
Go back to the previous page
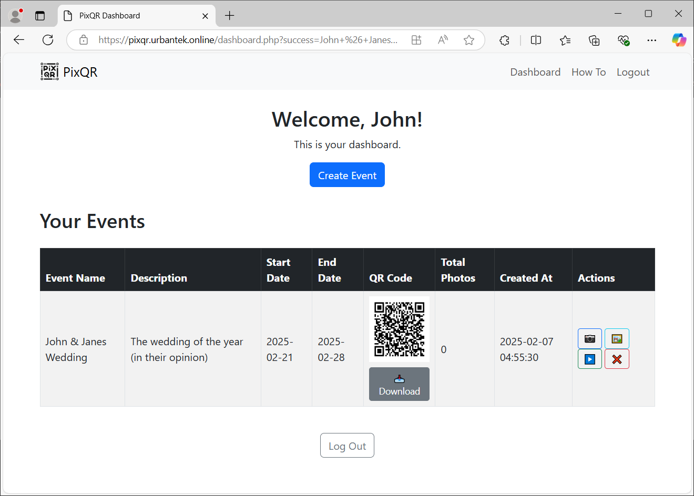[19, 40]
